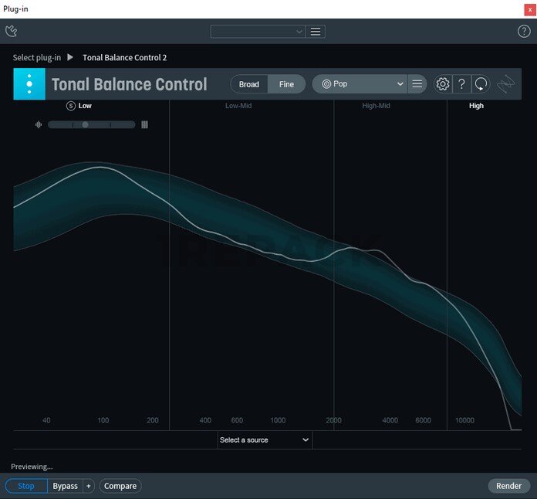Stop the audio preview
537x499 pixels.
pos(26,486)
